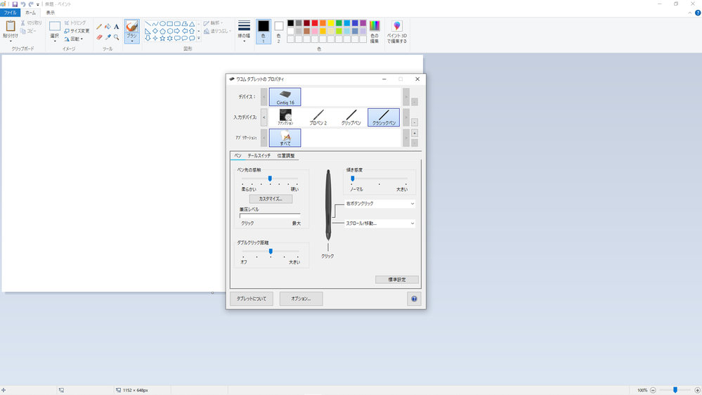Viewport: 702px width, 395px height.
Task: Click the Undo arrow in quick access toolbar
Action: (22, 4)
